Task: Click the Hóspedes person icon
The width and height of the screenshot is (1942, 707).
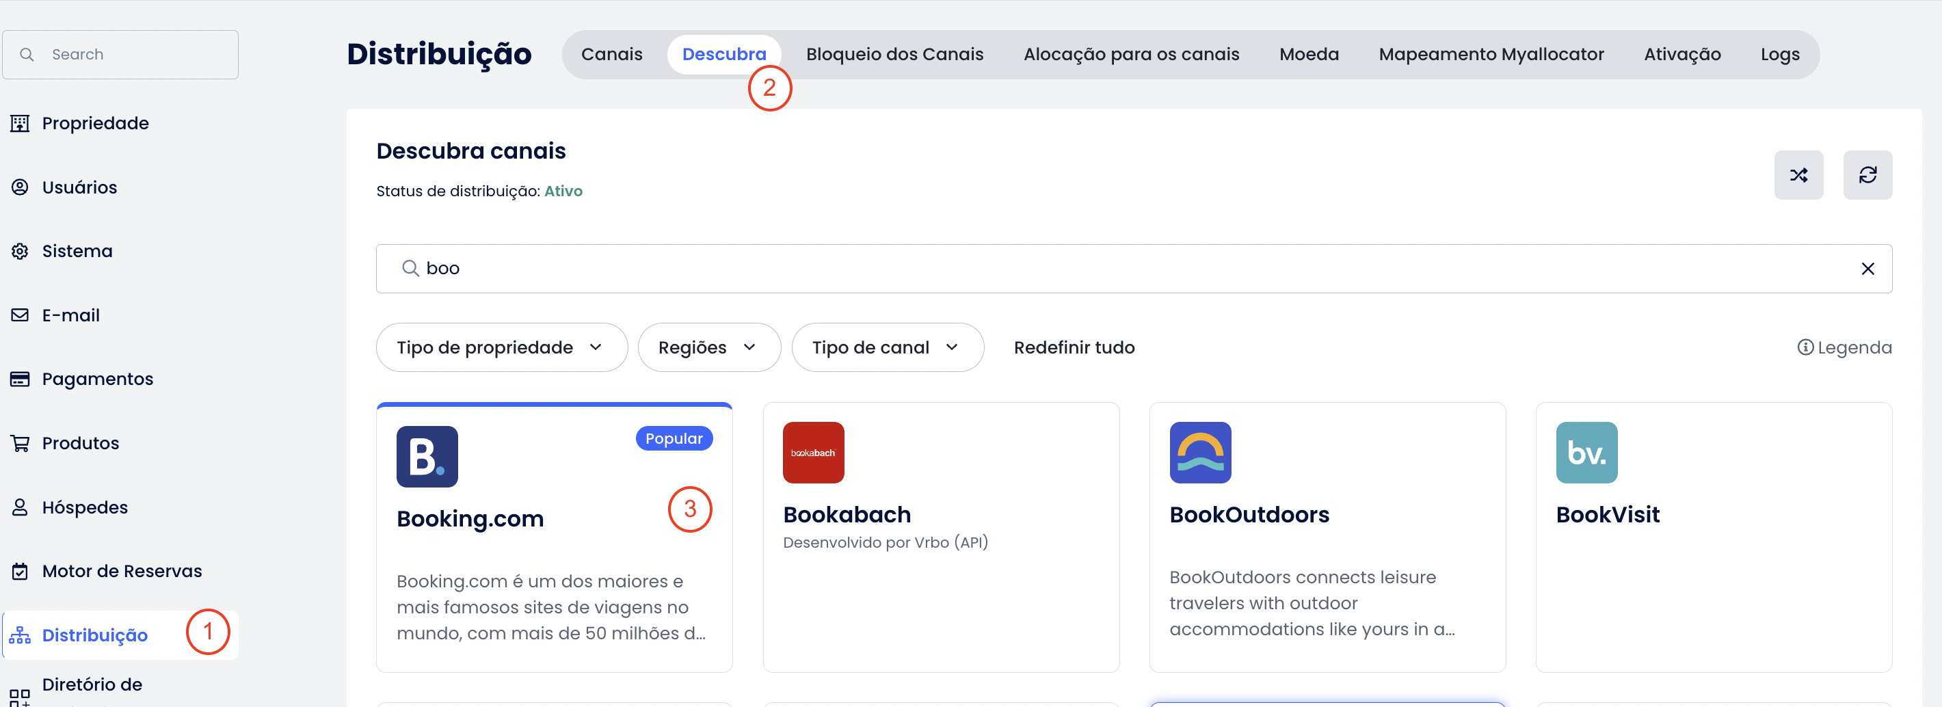Action: (20, 507)
